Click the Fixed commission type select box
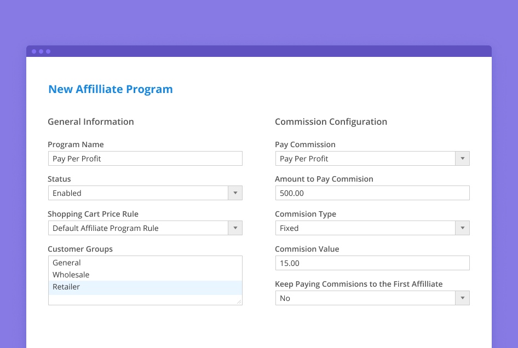The image size is (518, 348). (365, 228)
